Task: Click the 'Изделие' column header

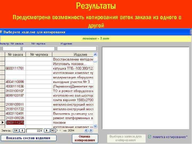Action: [x=73, y=54]
